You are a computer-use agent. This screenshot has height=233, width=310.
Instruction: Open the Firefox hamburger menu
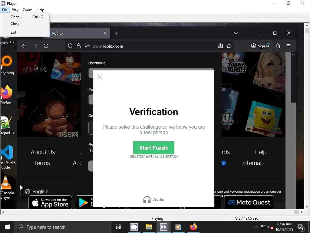pyautogui.click(x=289, y=46)
